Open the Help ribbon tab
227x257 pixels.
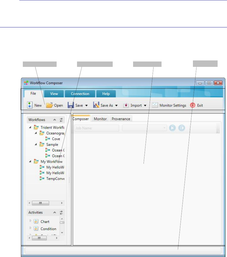click(106, 94)
